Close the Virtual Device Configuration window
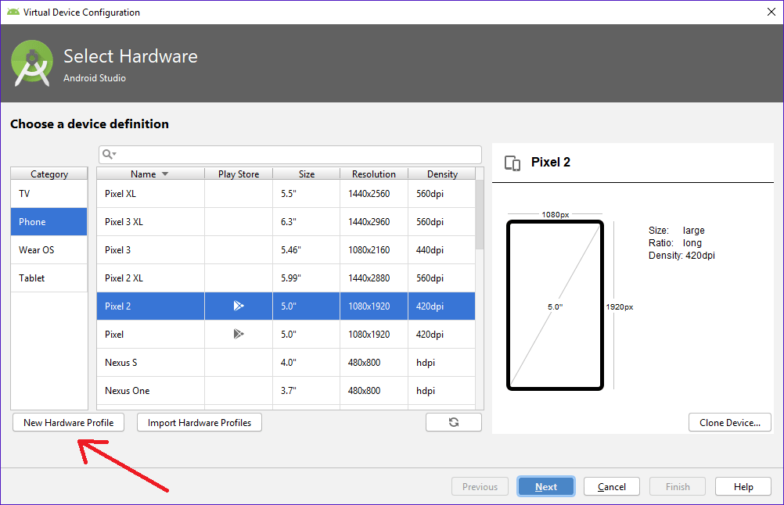The width and height of the screenshot is (784, 505). click(771, 12)
